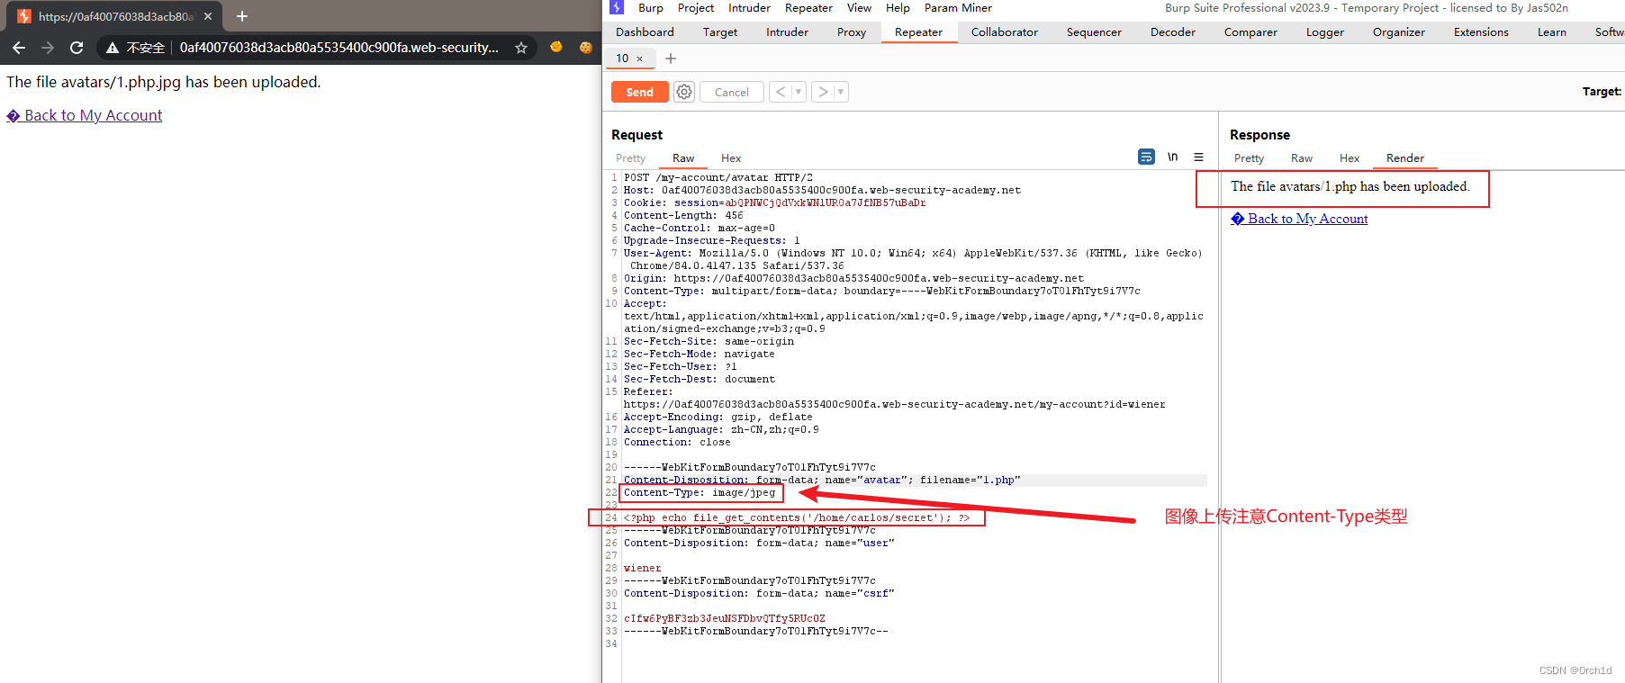The height and width of the screenshot is (683, 1625).
Task: Select the Request Raw view tab
Action: pos(683,157)
